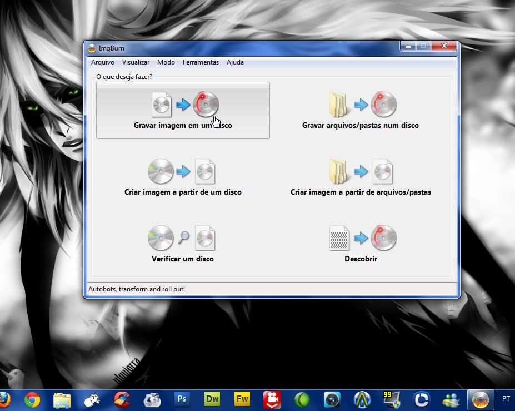Open the Visualizar menu
Screen dimensions: 515x411
(136, 62)
